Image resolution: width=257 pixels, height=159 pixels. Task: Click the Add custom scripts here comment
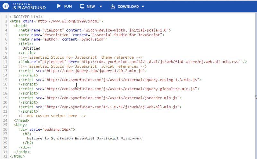52,116
